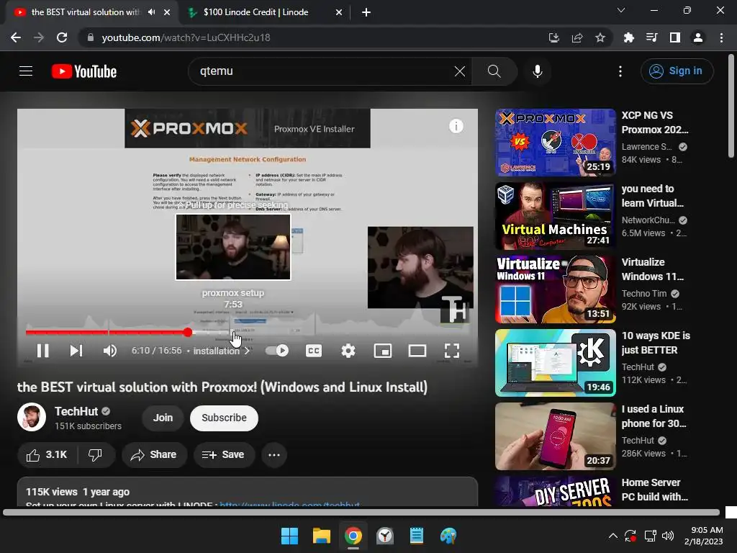Mute the video player volume
Screen dimensions: 737x553
click(110, 351)
